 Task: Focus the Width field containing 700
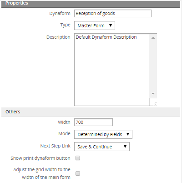point(93,122)
